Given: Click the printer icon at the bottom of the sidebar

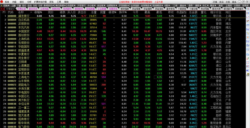Looking at the screenshot, I should point(247,74).
